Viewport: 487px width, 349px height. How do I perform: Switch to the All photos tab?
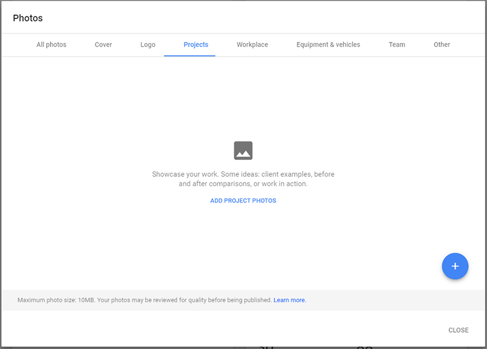[x=51, y=44]
